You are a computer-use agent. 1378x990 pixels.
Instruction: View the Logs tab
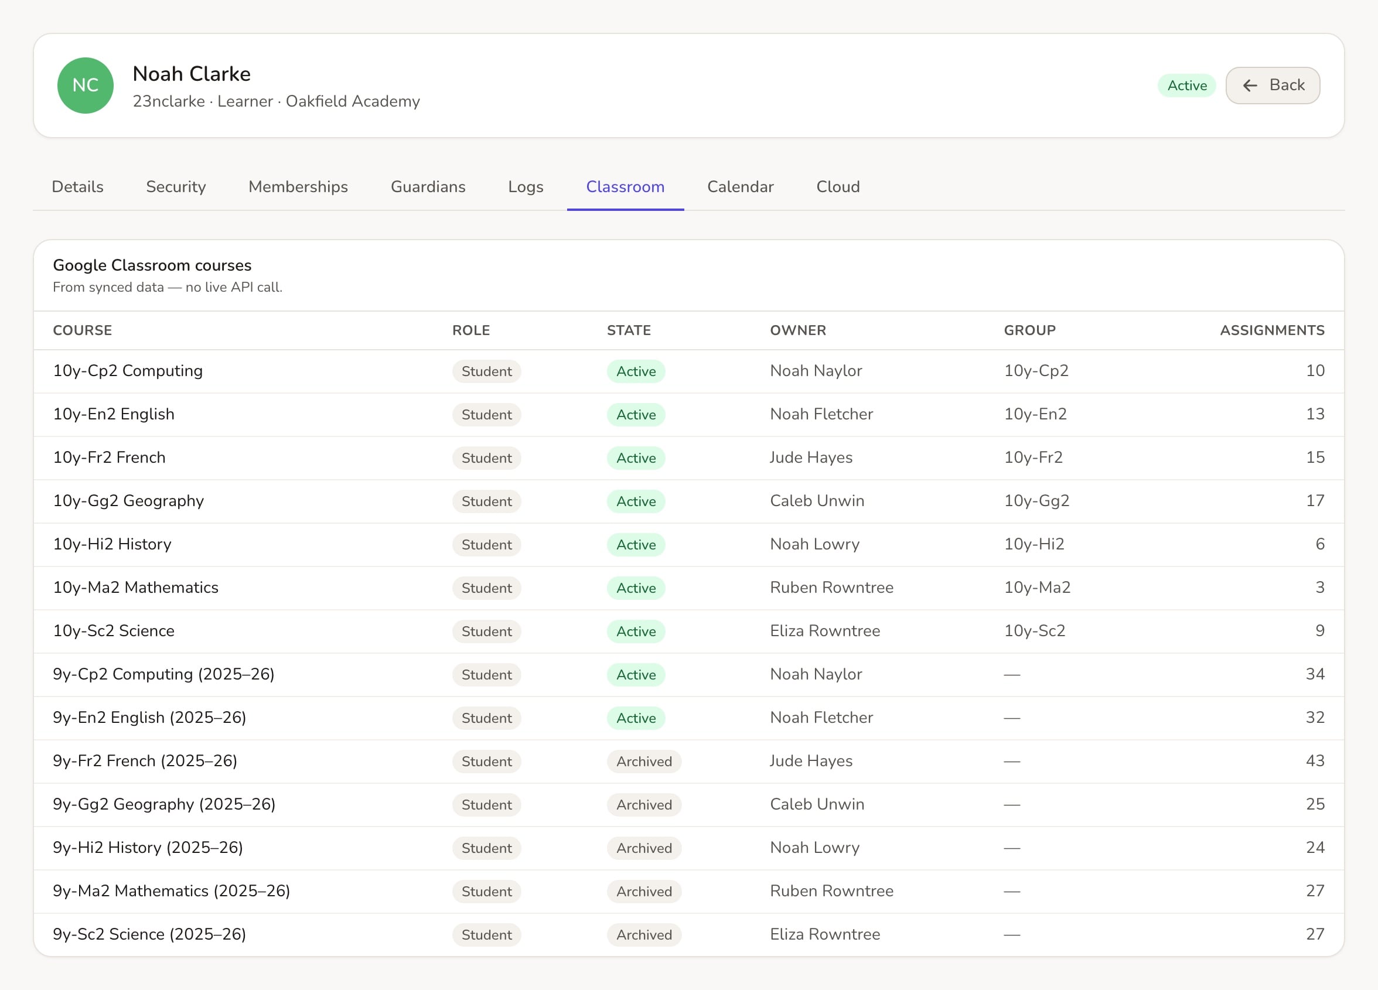click(x=526, y=187)
